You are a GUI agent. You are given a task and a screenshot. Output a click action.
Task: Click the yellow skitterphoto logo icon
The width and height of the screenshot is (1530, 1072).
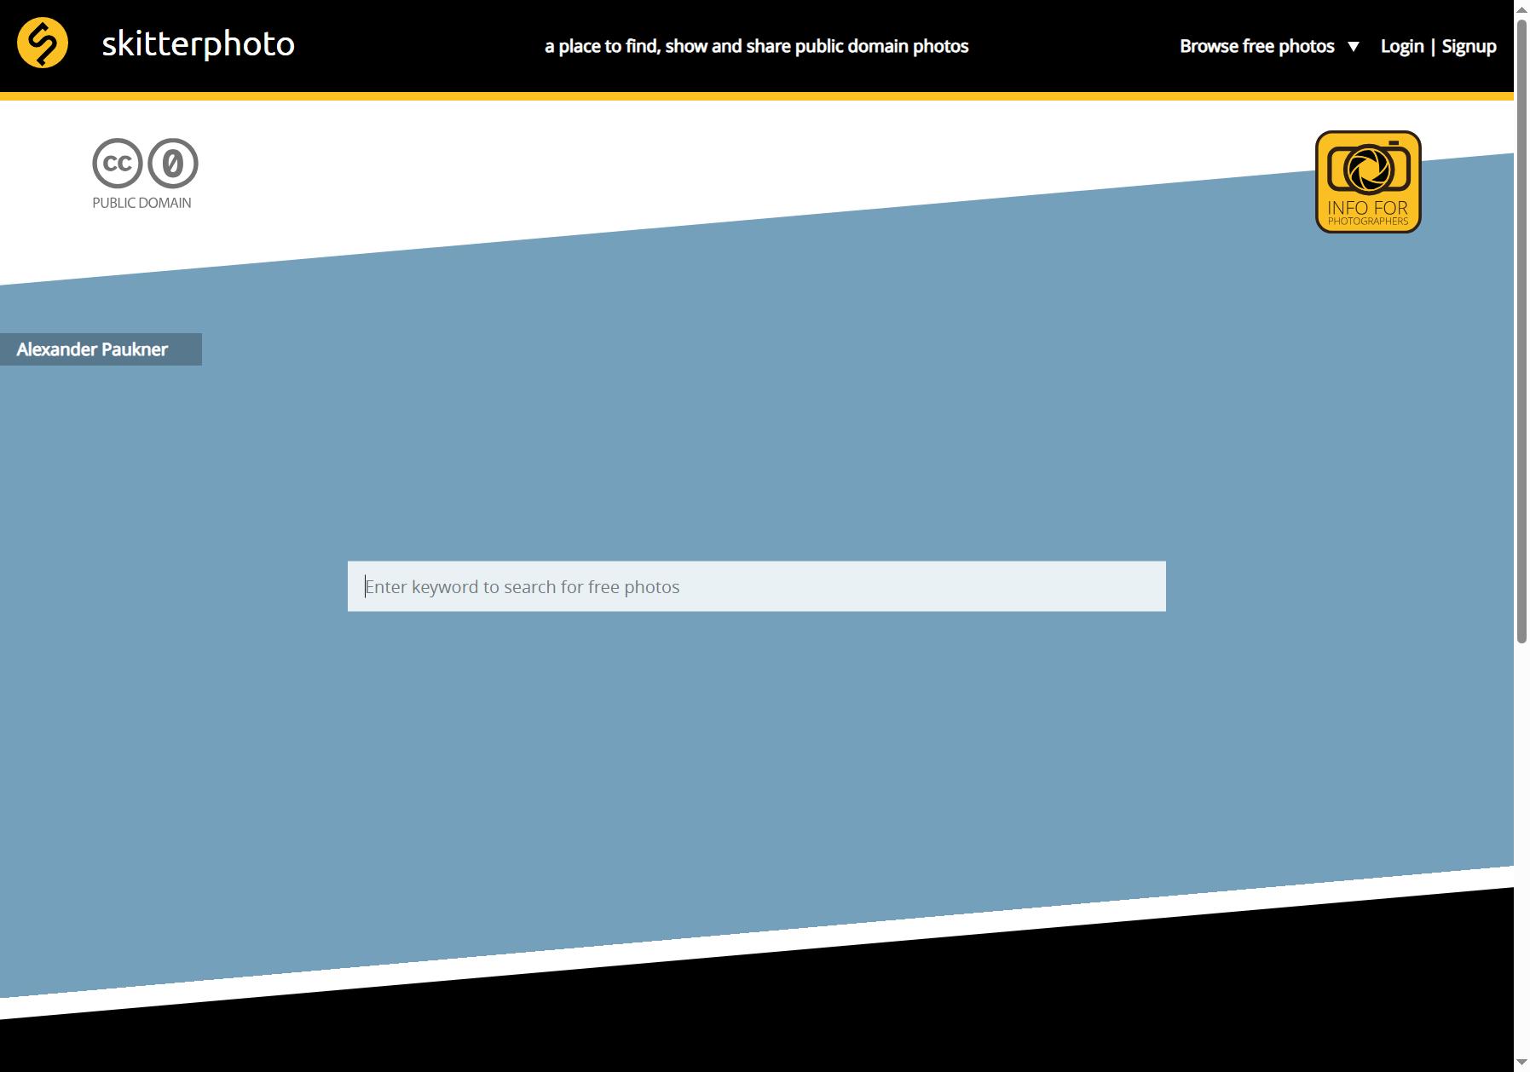[43, 43]
